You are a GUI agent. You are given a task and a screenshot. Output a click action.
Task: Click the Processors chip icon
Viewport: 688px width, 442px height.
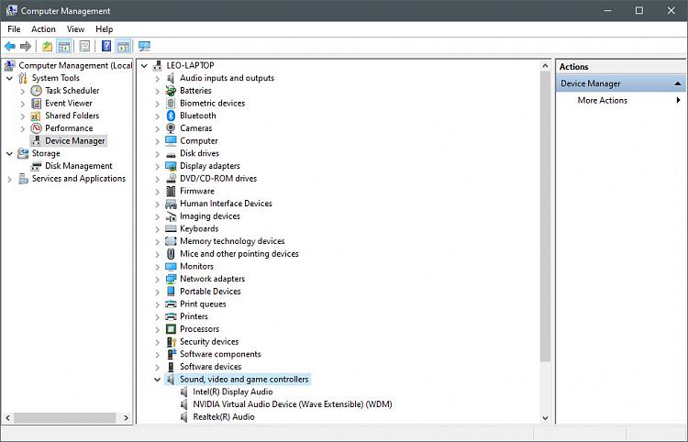point(171,329)
